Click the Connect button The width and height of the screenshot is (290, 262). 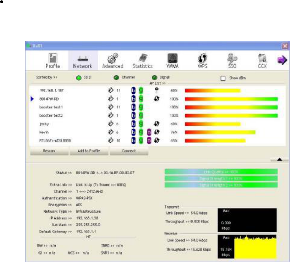click(x=129, y=151)
